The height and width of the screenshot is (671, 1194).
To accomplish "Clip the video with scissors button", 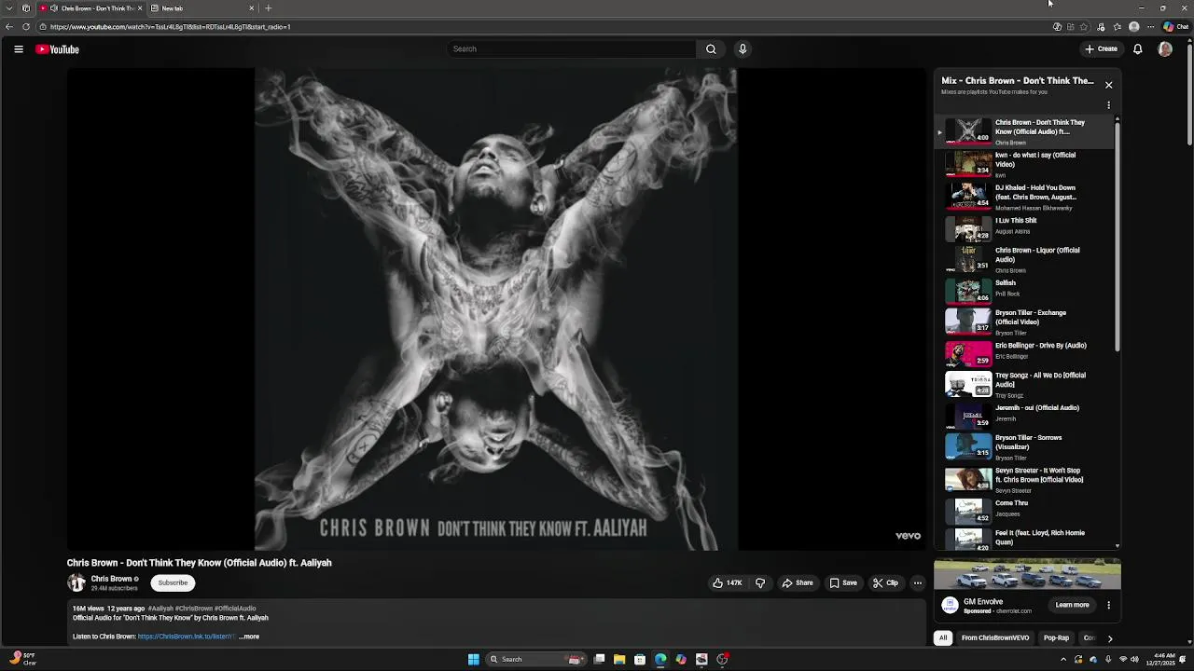I will coord(885,583).
